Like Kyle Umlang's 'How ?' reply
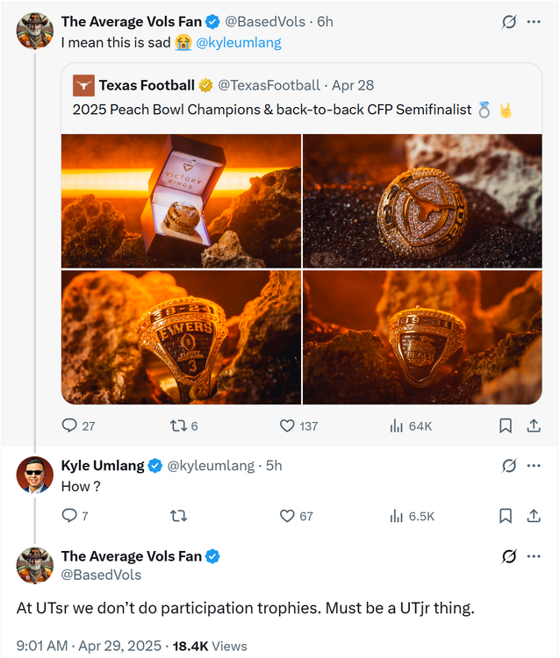 [287, 516]
